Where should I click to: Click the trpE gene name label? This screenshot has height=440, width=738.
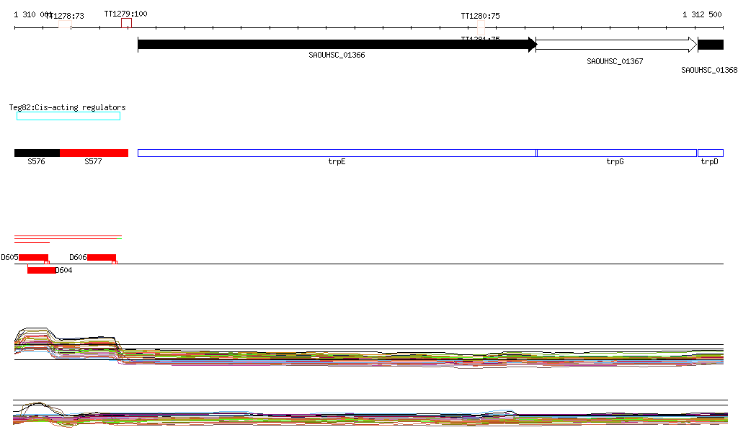click(337, 162)
